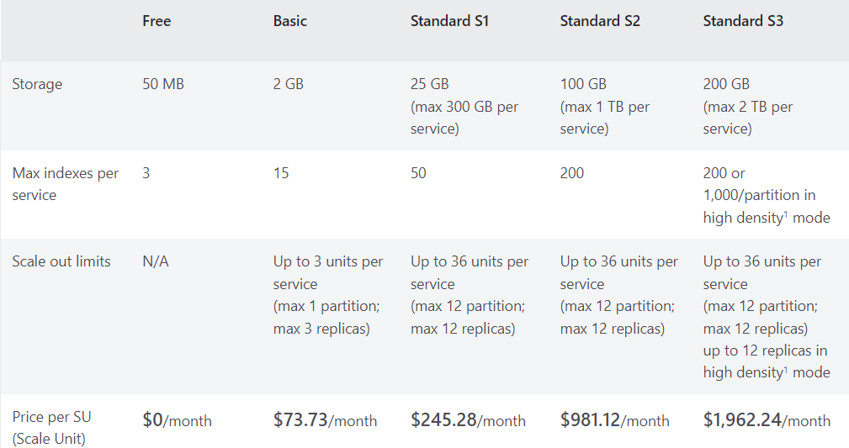Select the Max indexes per service label
Viewport: 849px width, 448px height.
65,184
